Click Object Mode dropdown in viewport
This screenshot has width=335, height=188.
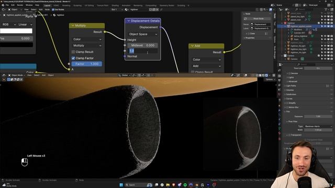(16, 75)
